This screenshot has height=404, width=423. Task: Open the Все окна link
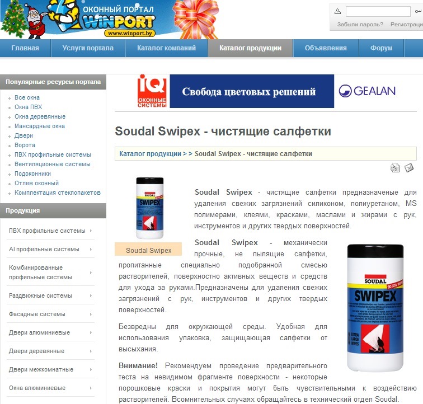tap(27, 97)
